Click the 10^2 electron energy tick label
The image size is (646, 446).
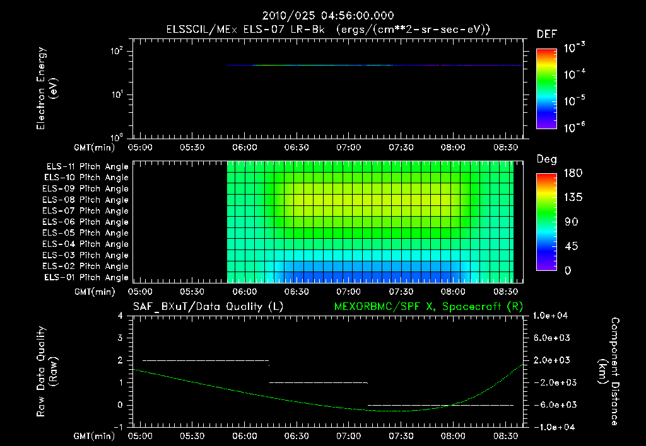[117, 51]
